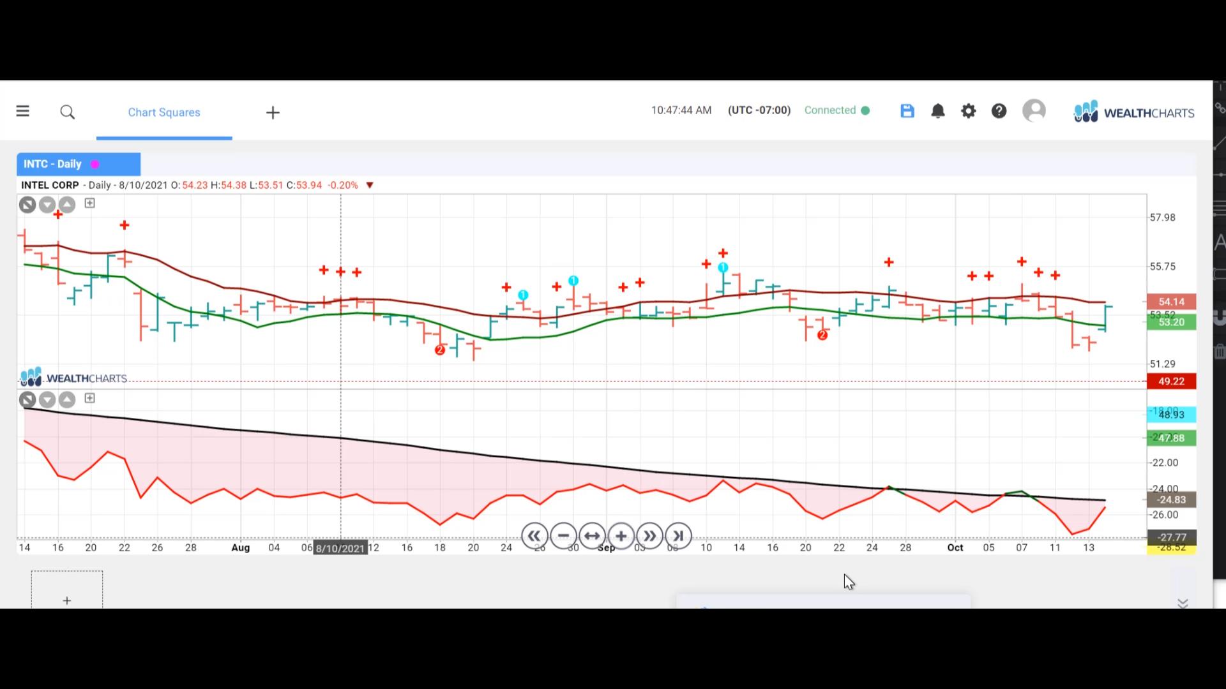Maximize the indicator pane with plus box

(90, 398)
